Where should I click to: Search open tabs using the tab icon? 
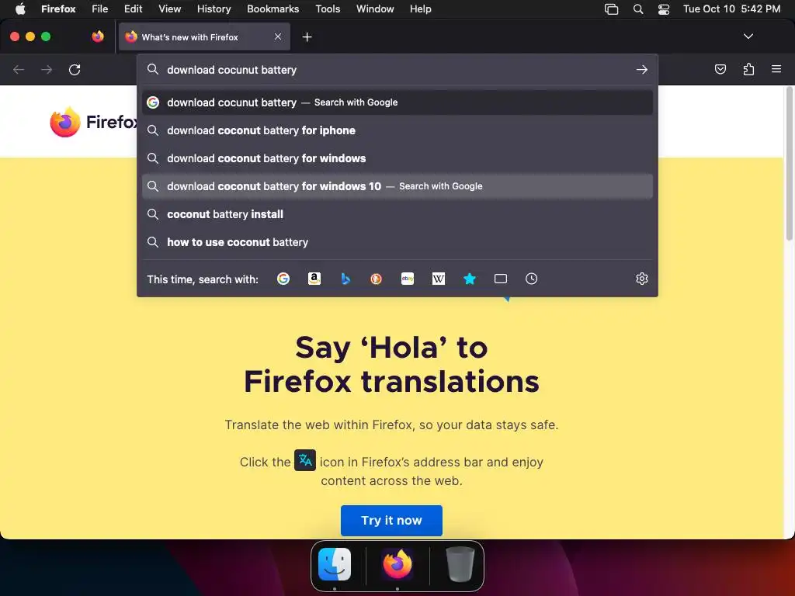(501, 279)
